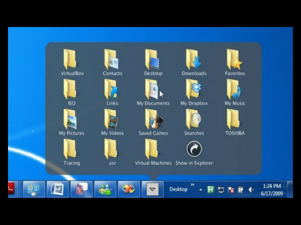Open the volume speaker tray icon
The width and height of the screenshot is (301, 225).
251,190
